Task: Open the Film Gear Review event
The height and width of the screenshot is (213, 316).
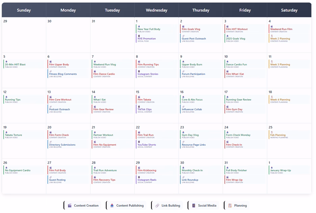Action: tap(112, 109)
